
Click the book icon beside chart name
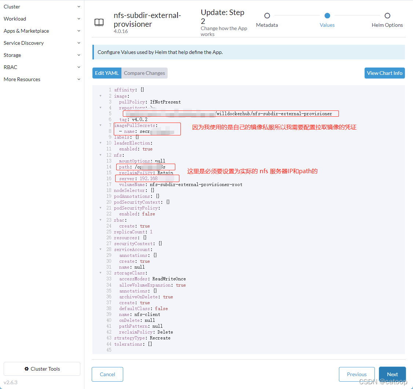pyautogui.click(x=99, y=22)
